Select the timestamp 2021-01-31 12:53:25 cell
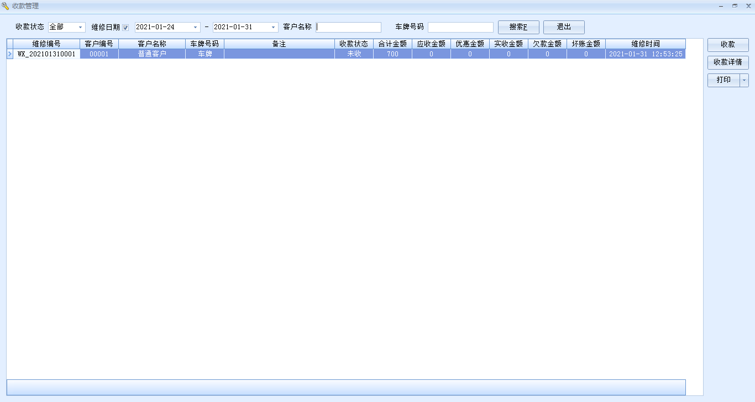This screenshot has height=402, width=755. tap(646, 54)
